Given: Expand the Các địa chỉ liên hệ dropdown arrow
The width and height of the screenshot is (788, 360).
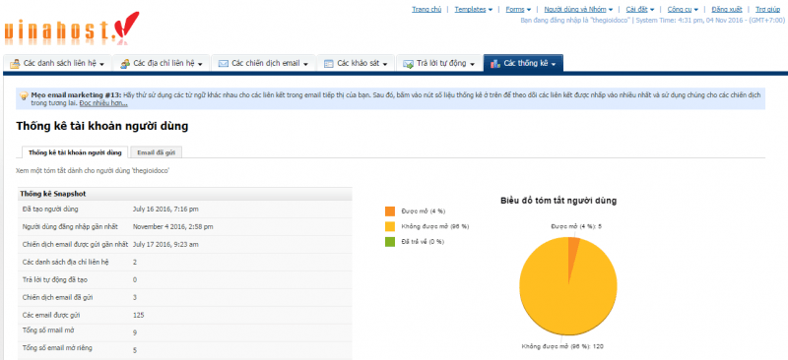Looking at the screenshot, I should click(200, 64).
